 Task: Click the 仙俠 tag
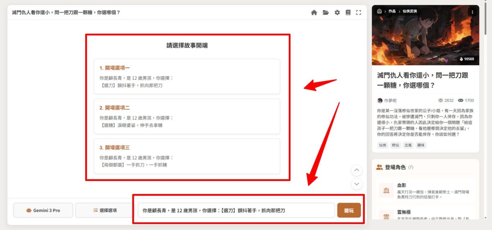tap(383, 145)
